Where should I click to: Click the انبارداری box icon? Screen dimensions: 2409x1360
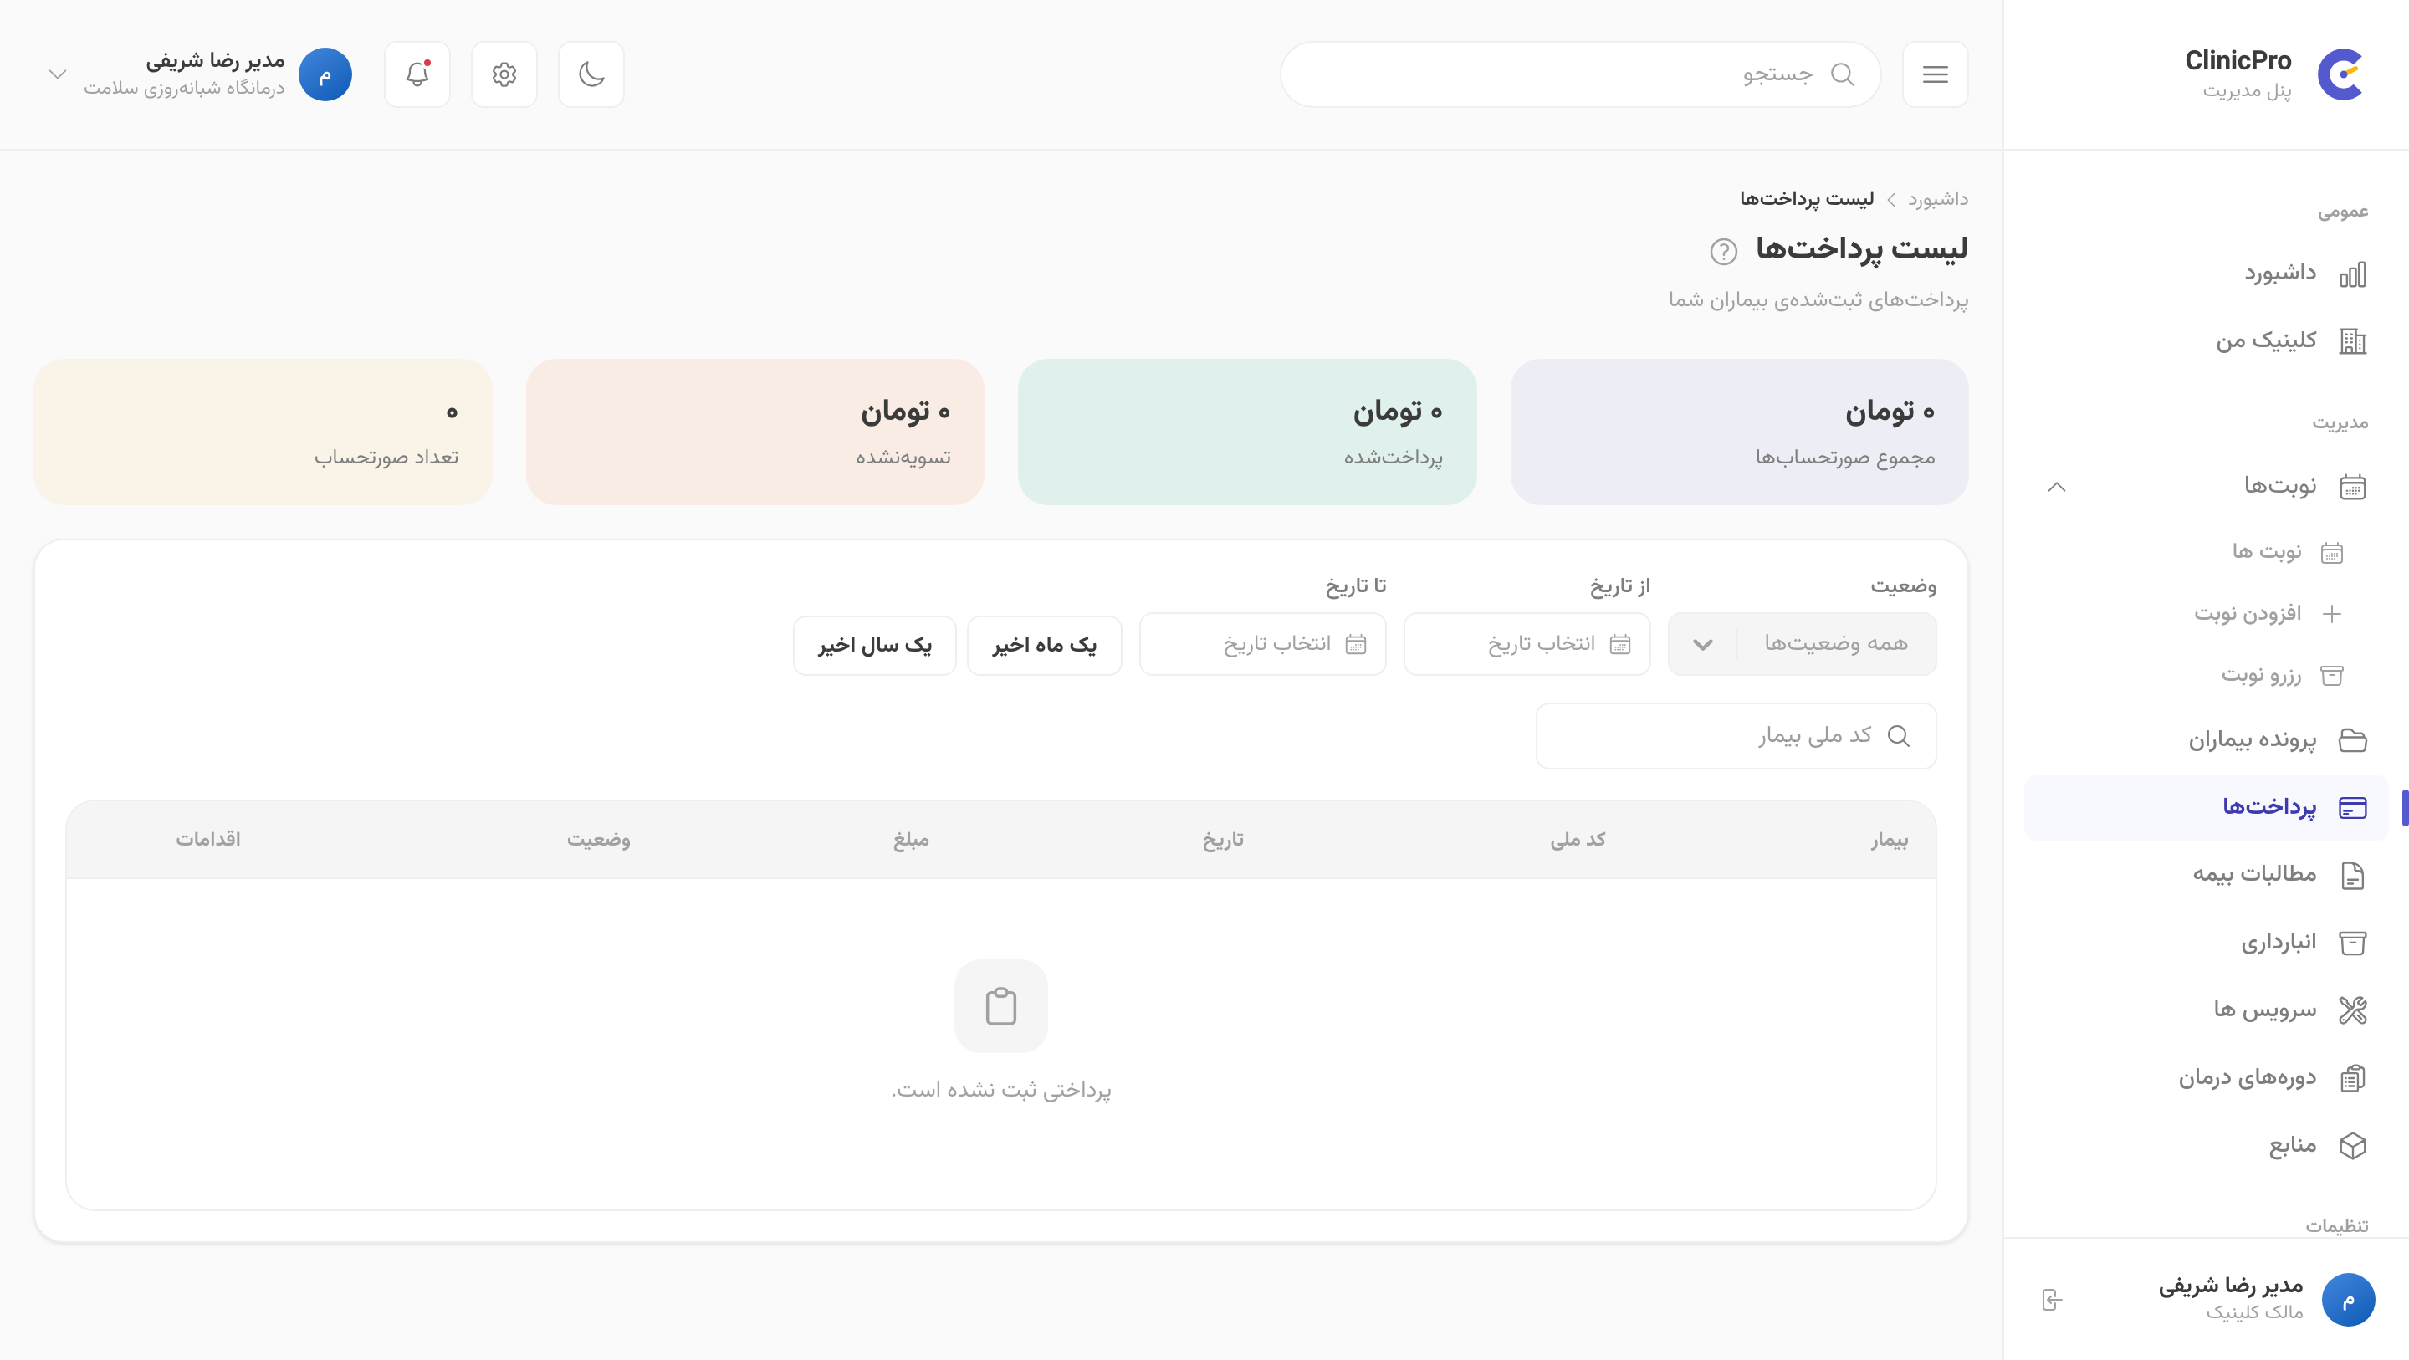2352,943
